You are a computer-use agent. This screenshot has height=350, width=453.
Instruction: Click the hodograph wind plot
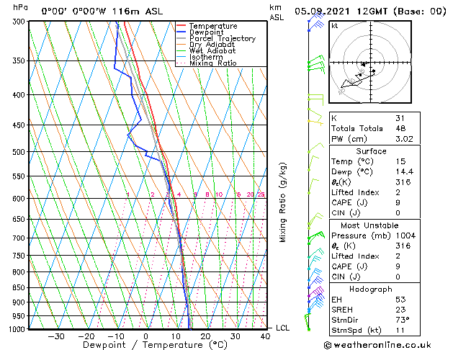(370, 62)
